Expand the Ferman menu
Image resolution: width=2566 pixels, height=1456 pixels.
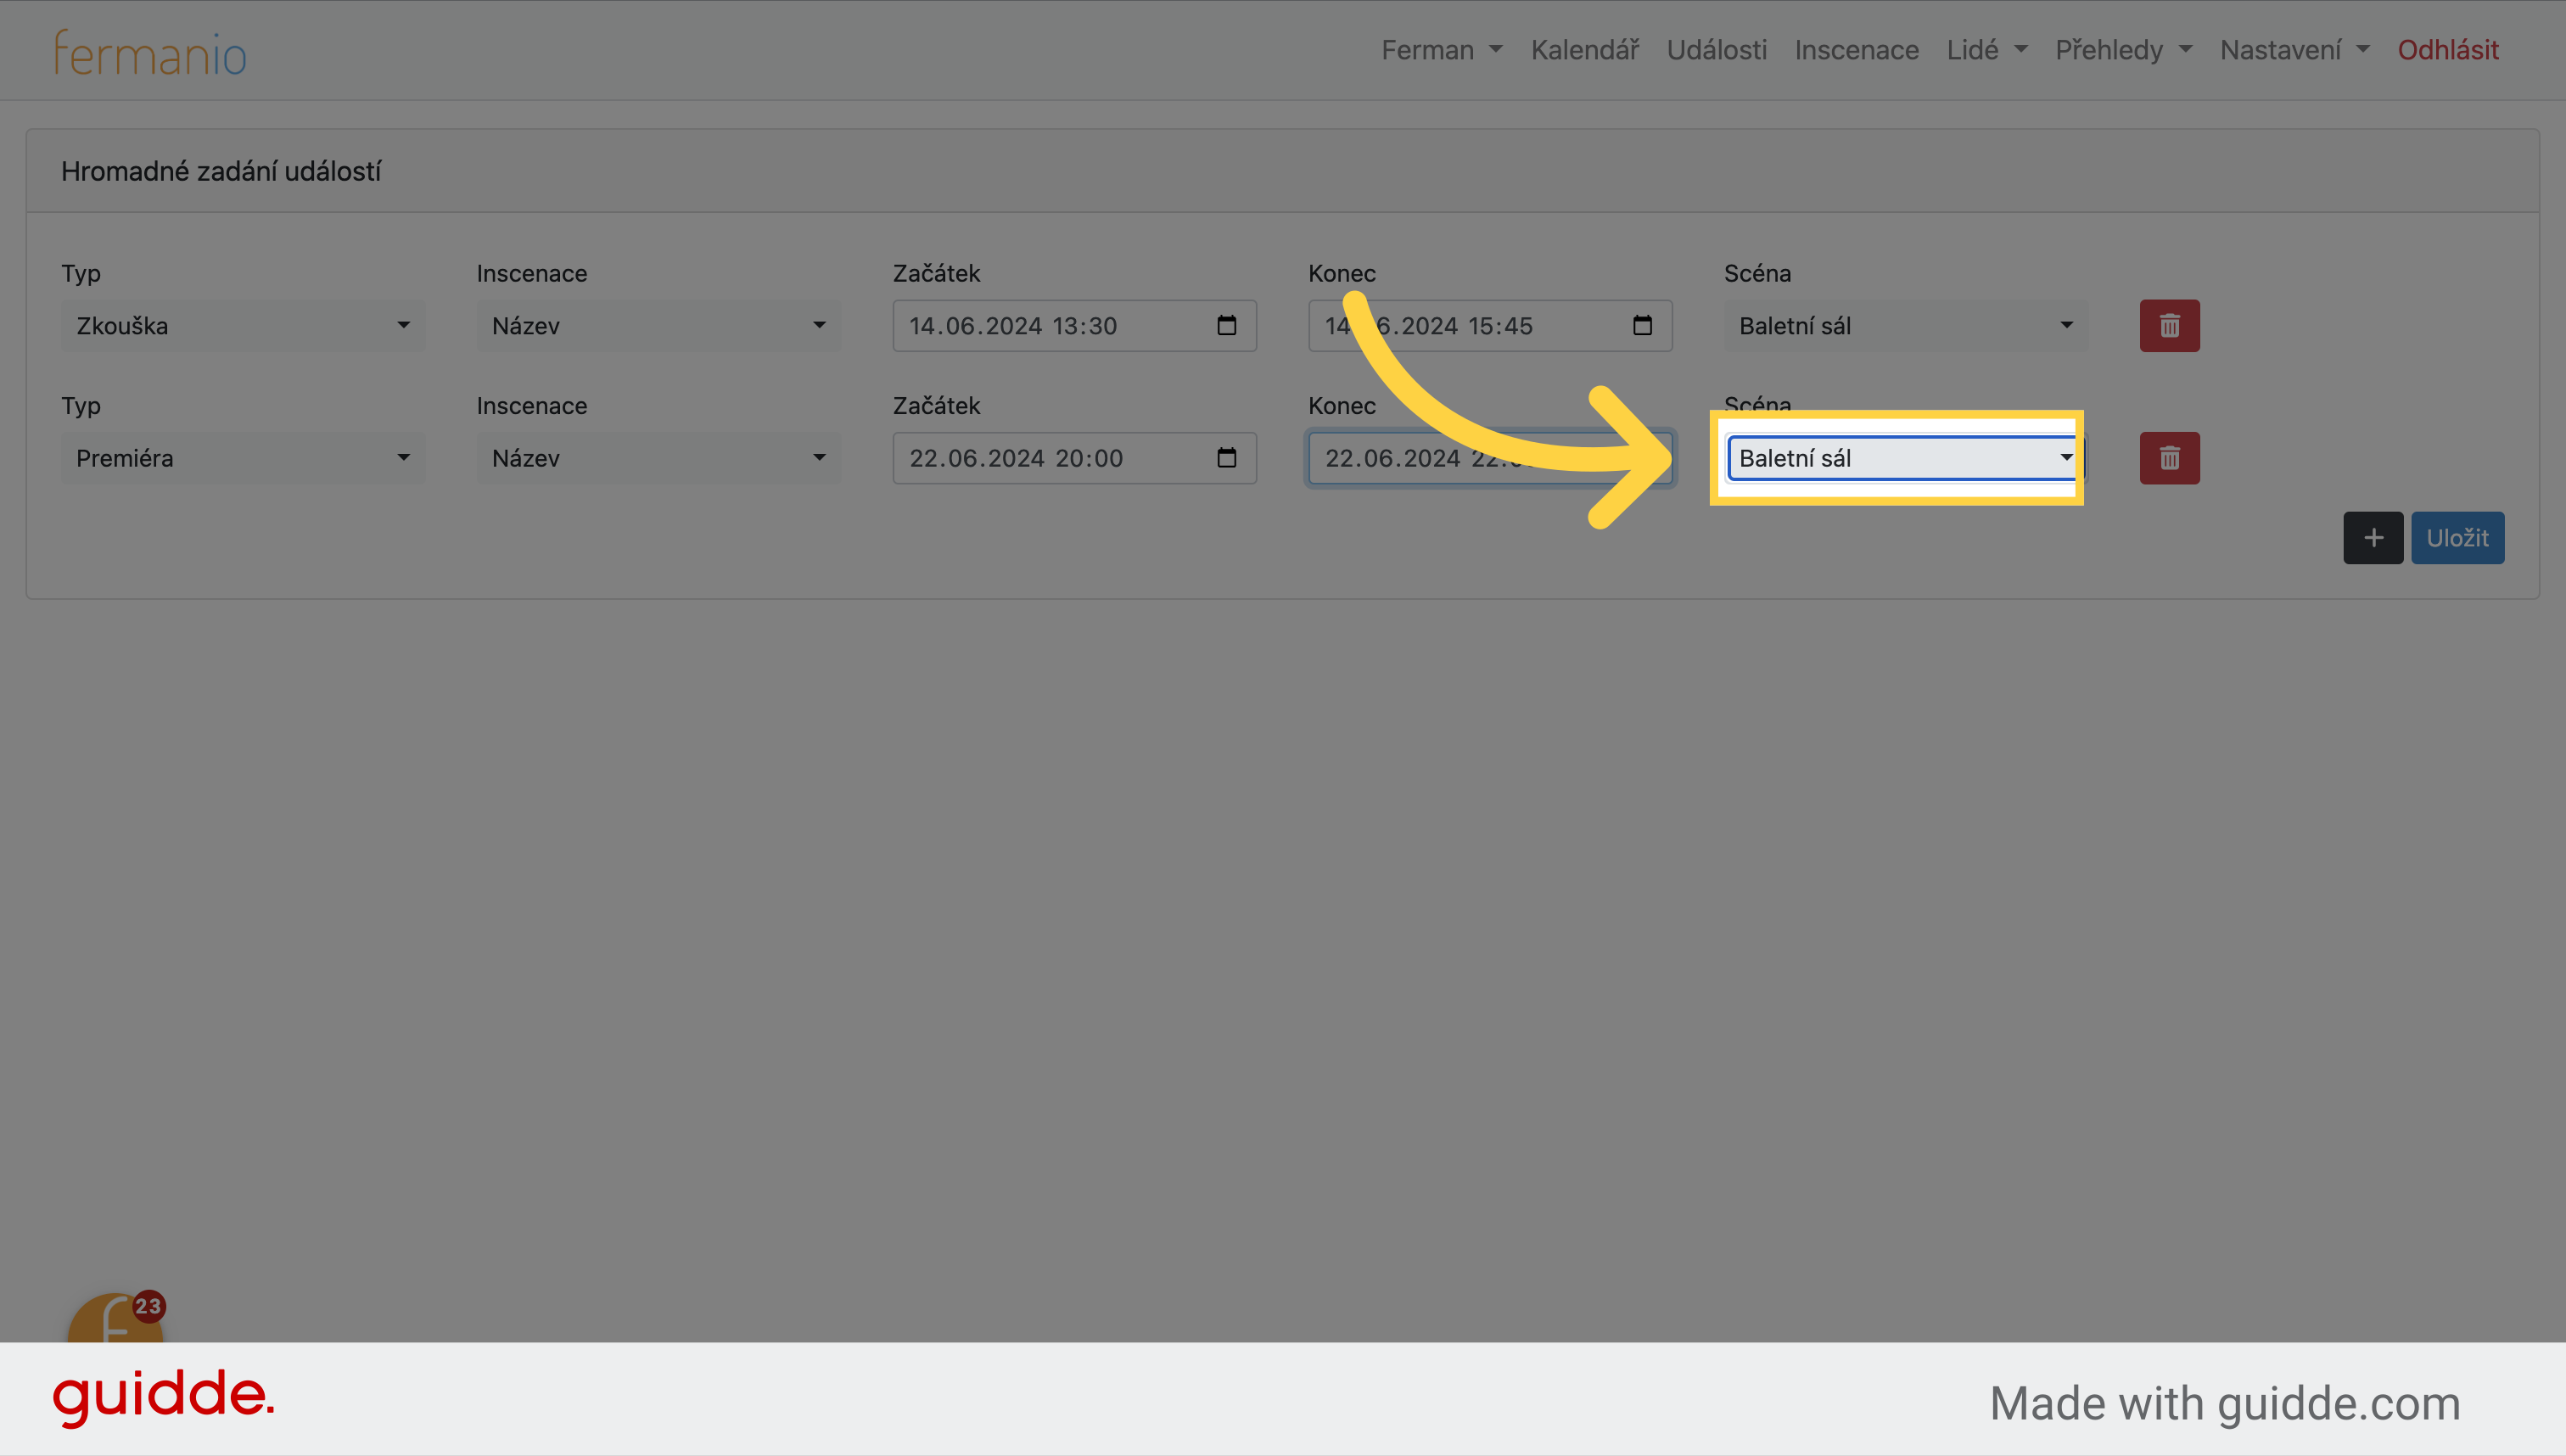point(1441,50)
